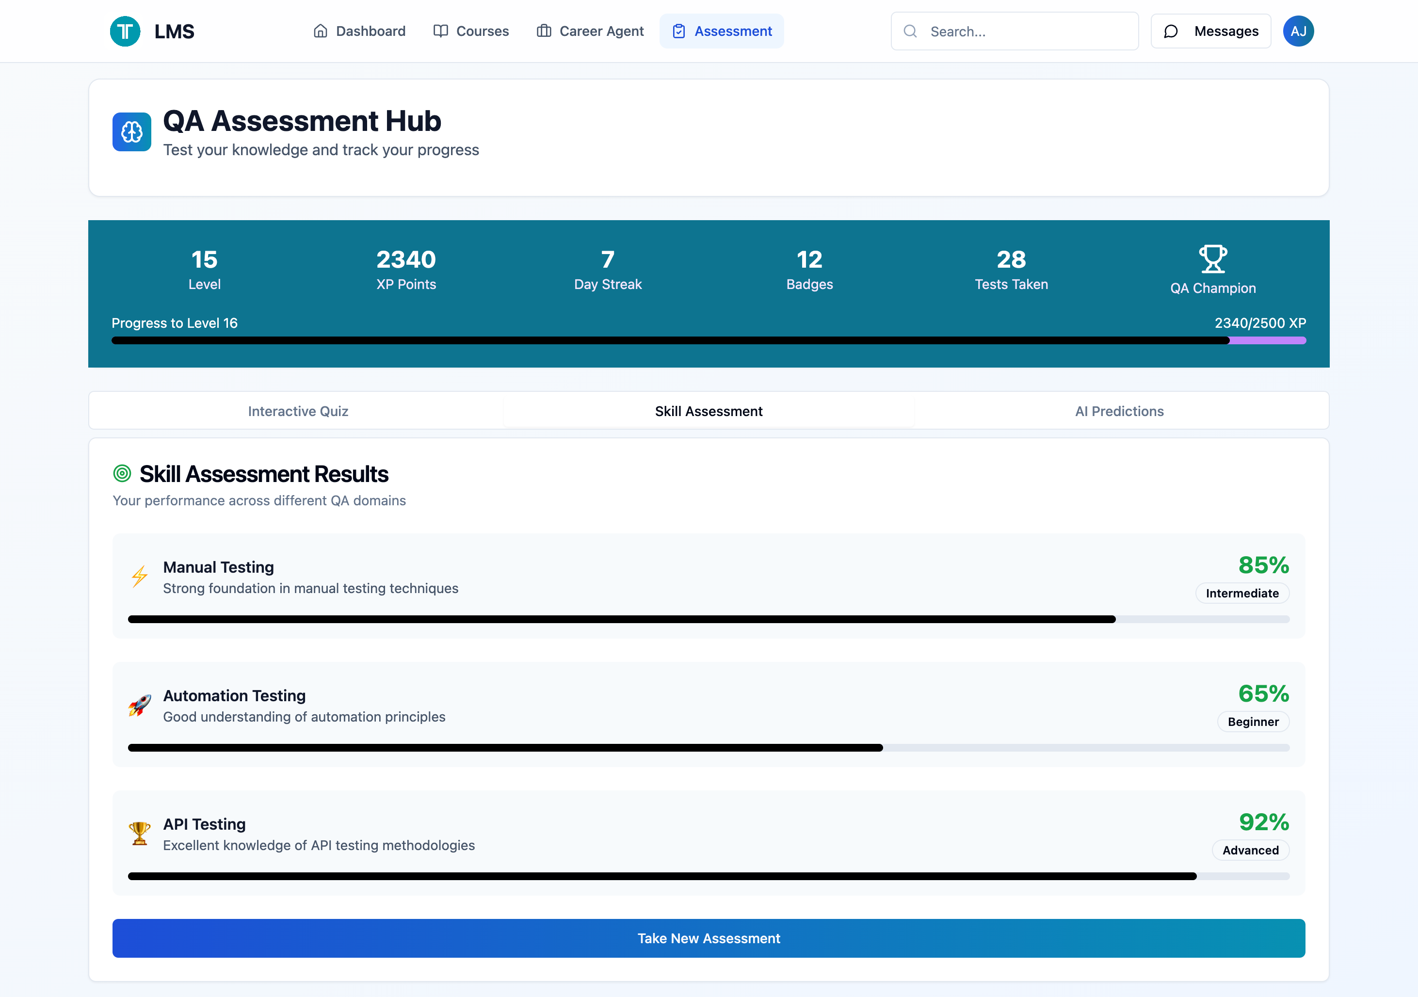Open Career Agent page

click(x=590, y=31)
